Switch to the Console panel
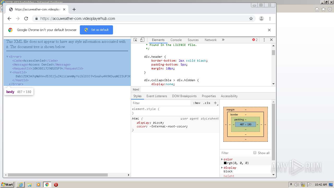 tap(176, 40)
